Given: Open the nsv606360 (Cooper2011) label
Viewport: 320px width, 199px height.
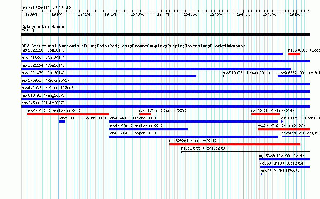Looking at the screenshot, I should [x=132, y=133].
